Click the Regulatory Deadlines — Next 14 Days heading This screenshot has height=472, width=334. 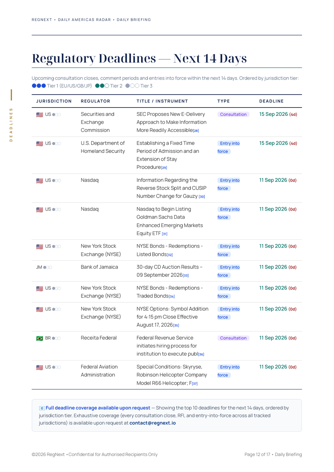coord(139,58)
